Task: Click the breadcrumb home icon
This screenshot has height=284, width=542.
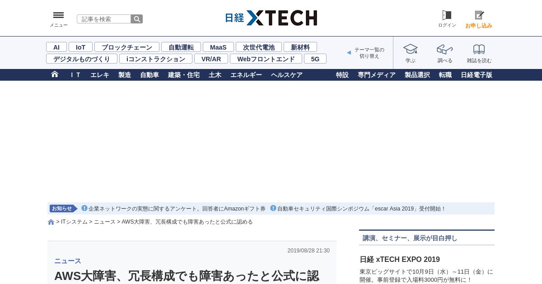Action: point(51,222)
